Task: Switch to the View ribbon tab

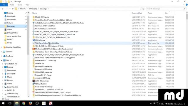Action: tap(27, 5)
